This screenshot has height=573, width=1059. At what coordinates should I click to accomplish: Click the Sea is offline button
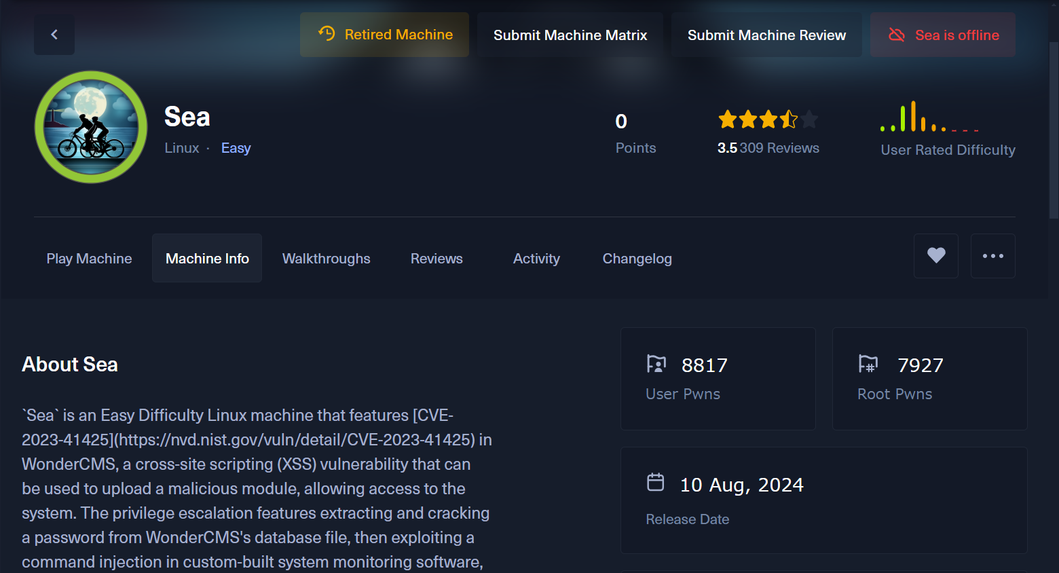click(943, 35)
